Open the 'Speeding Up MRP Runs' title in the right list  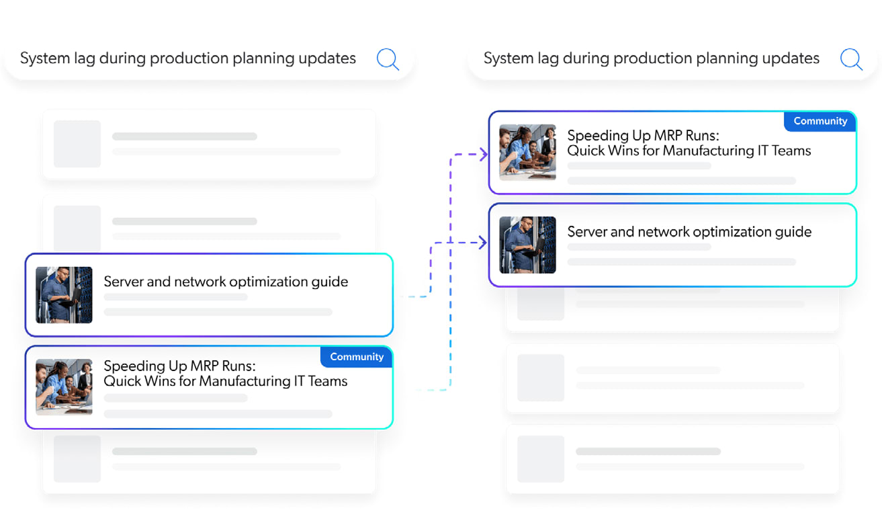(689, 143)
